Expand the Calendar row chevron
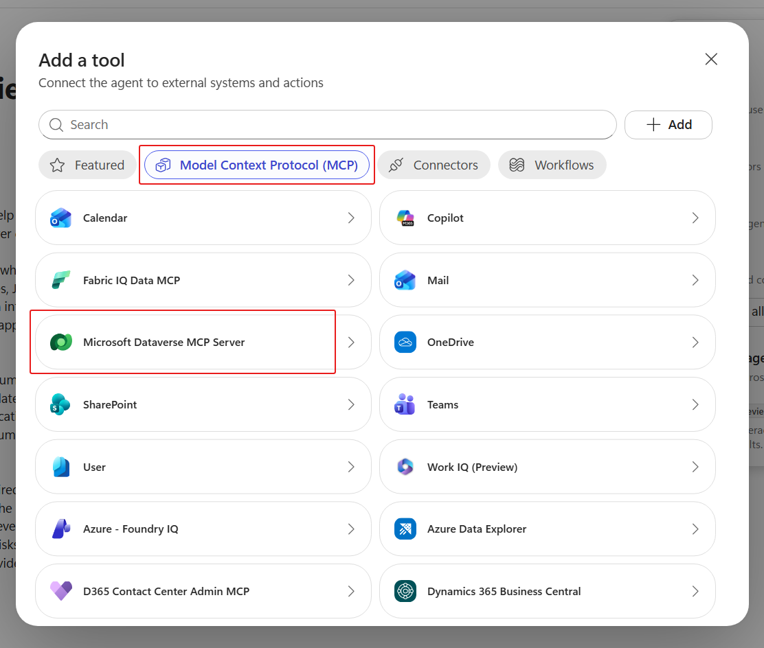The height and width of the screenshot is (648, 764). 351,218
